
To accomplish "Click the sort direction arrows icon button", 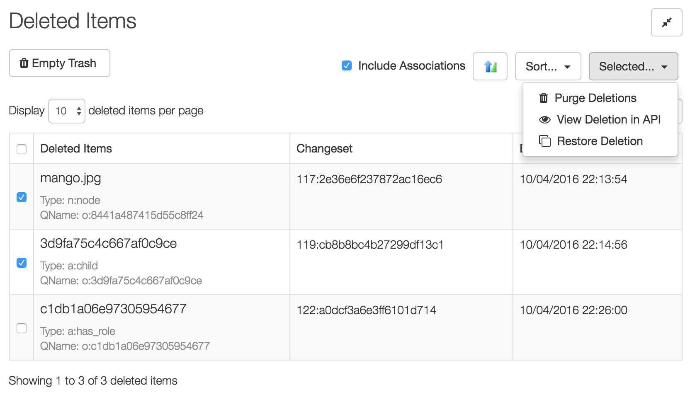I will pos(490,66).
